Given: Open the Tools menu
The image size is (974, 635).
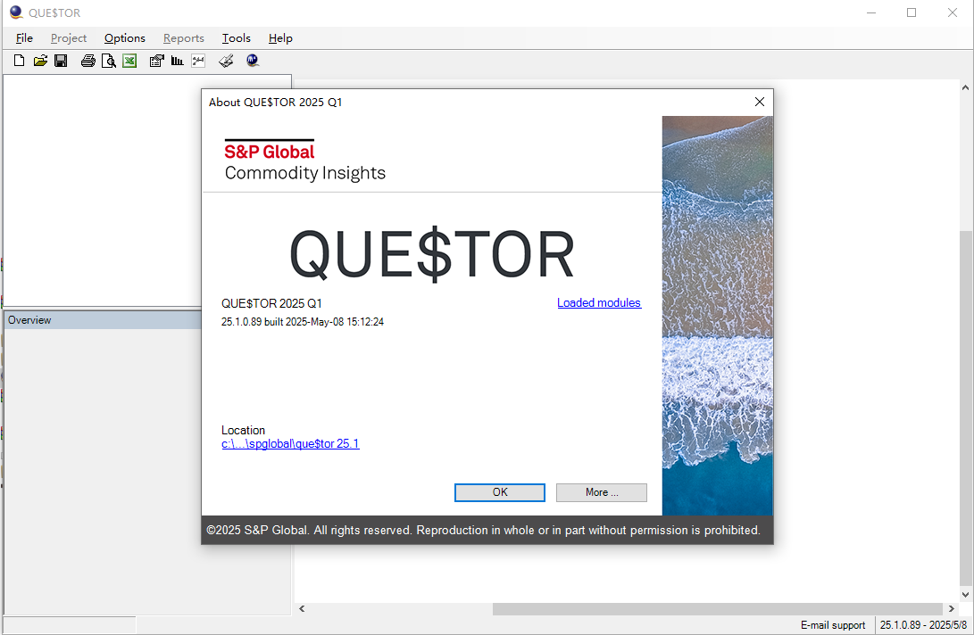Looking at the screenshot, I should [x=236, y=38].
